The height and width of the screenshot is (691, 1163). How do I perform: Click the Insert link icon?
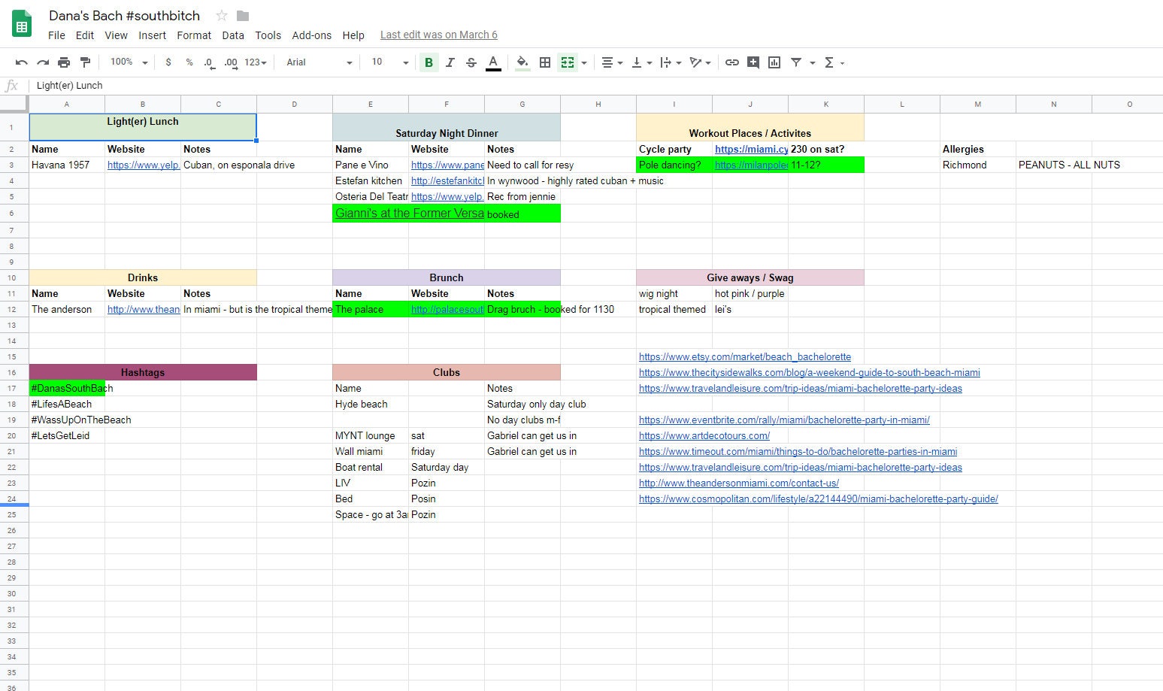(731, 62)
